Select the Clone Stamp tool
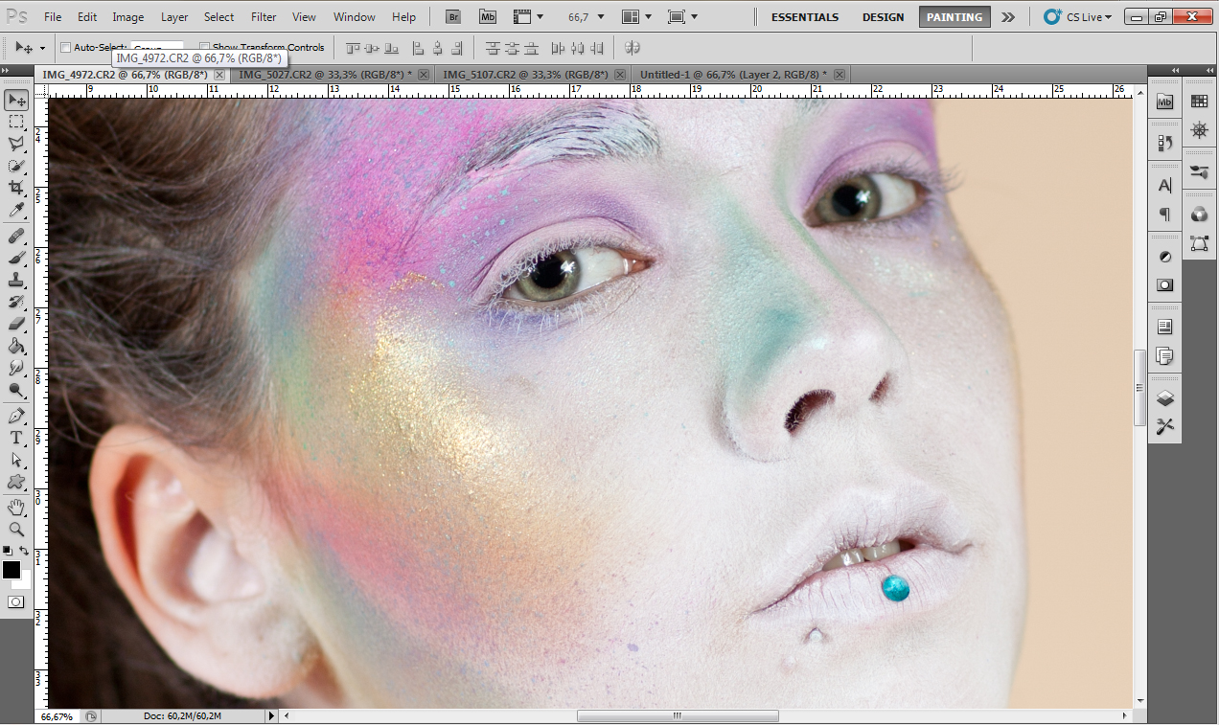 pos(16,280)
